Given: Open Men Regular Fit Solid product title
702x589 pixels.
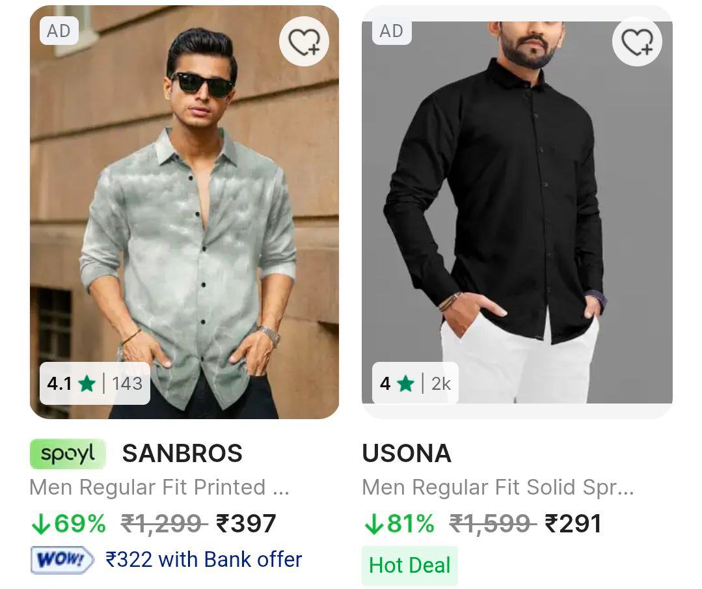Looking at the screenshot, I should 498,487.
